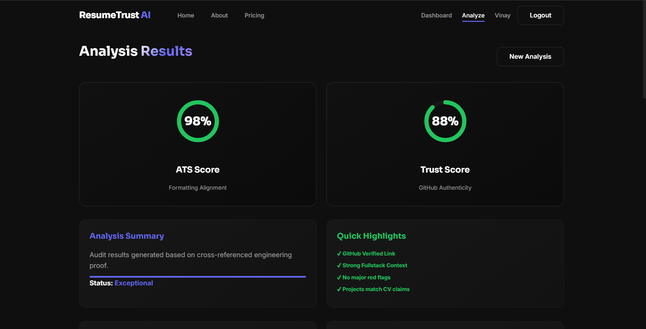Image resolution: width=646 pixels, height=329 pixels.
Task: Click the purple status progress bar
Action: tap(198, 277)
